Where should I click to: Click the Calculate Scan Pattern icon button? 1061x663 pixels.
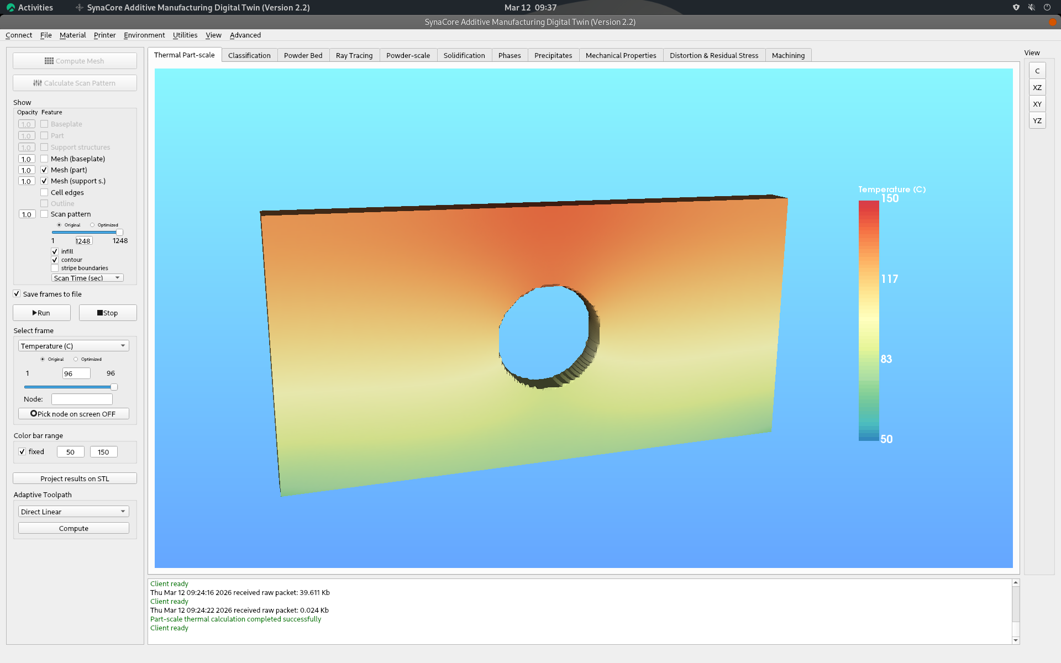pyautogui.click(x=75, y=83)
